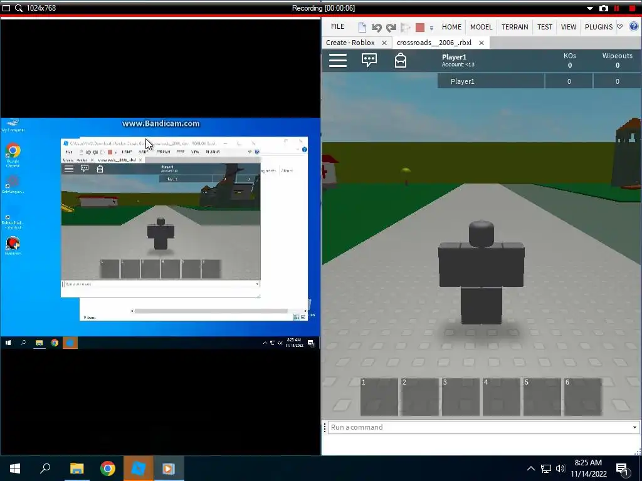
Task: Redo the action in Roblox Studio toolbar
Action: click(391, 28)
